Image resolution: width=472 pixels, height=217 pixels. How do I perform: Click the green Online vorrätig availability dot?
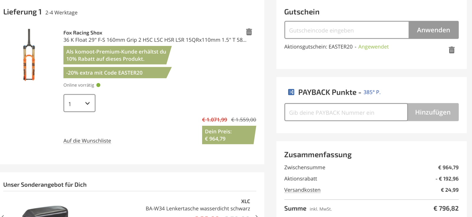(x=99, y=85)
